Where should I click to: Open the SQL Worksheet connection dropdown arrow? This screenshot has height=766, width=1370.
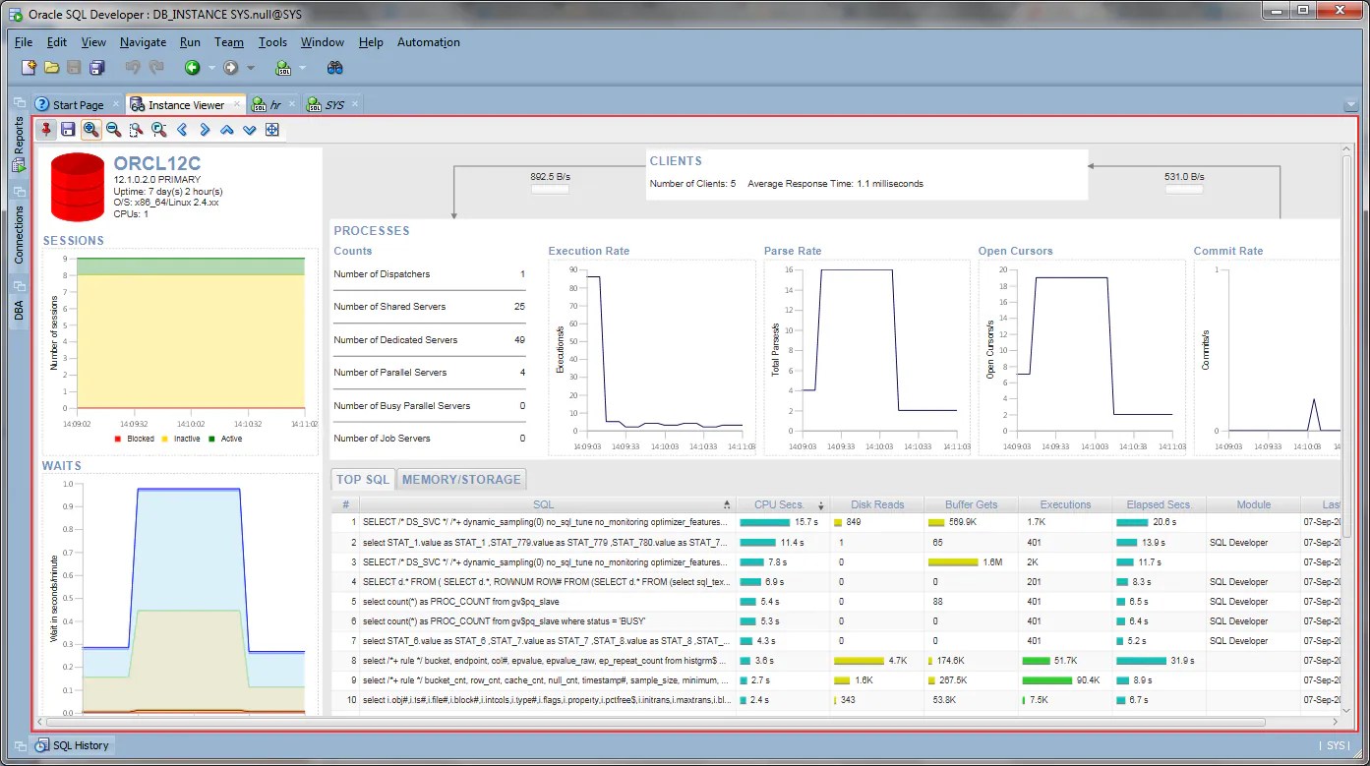tap(302, 68)
